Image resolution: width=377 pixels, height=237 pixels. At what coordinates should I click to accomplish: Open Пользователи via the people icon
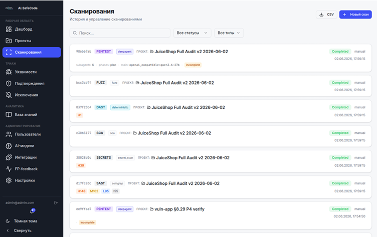(9, 134)
